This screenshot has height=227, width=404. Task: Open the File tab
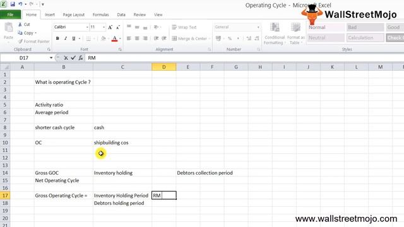click(x=10, y=15)
